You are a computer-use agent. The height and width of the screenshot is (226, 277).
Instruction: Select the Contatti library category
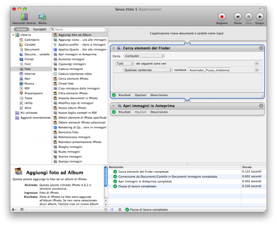(x=30, y=45)
